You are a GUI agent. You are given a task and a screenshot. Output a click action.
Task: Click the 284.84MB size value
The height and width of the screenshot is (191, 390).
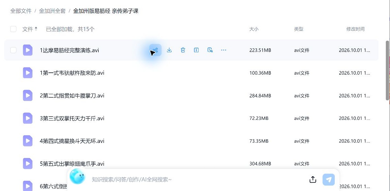[x=260, y=96]
